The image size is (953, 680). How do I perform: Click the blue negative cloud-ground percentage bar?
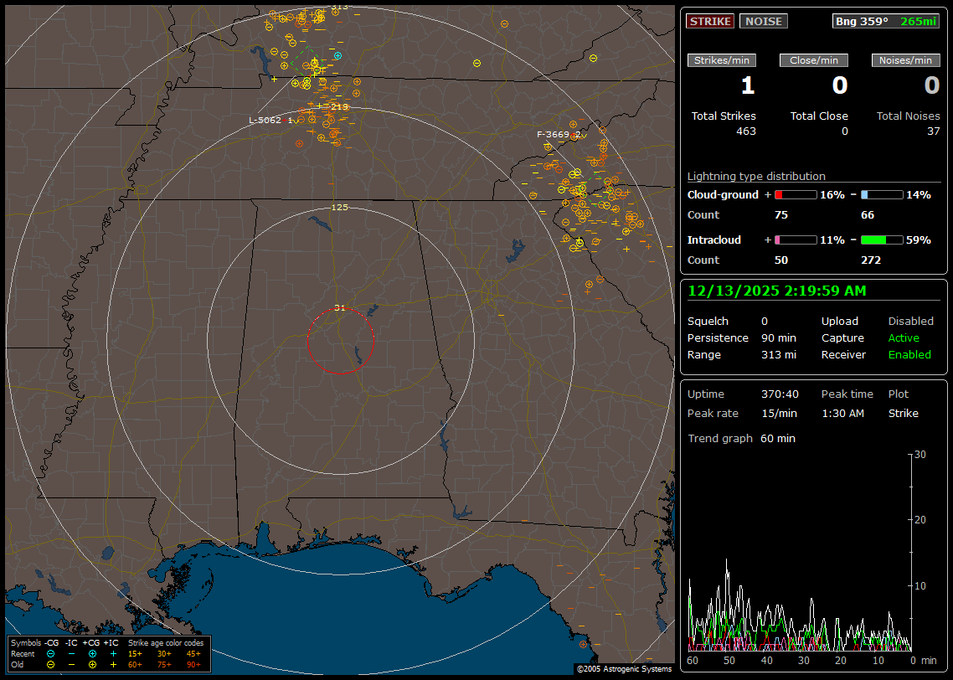click(881, 194)
